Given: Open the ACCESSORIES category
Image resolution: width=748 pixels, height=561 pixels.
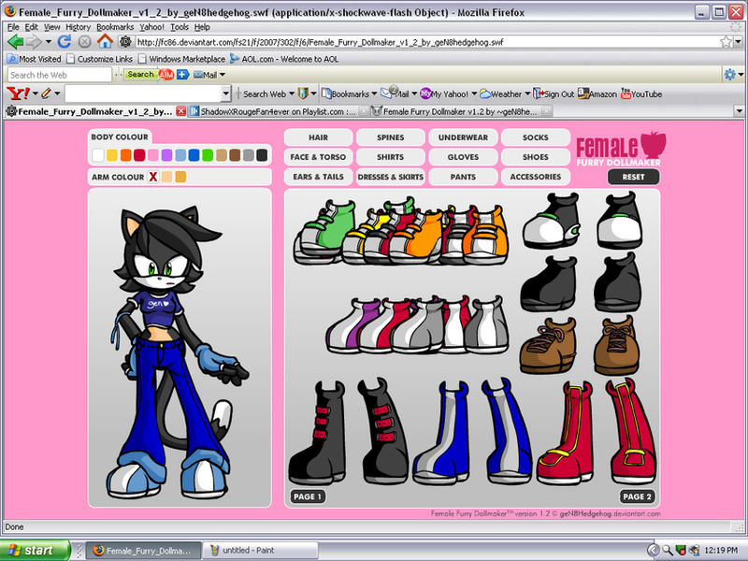Looking at the screenshot, I should tap(536, 177).
